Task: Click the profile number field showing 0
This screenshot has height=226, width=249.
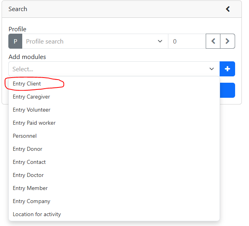Action: coord(187,42)
